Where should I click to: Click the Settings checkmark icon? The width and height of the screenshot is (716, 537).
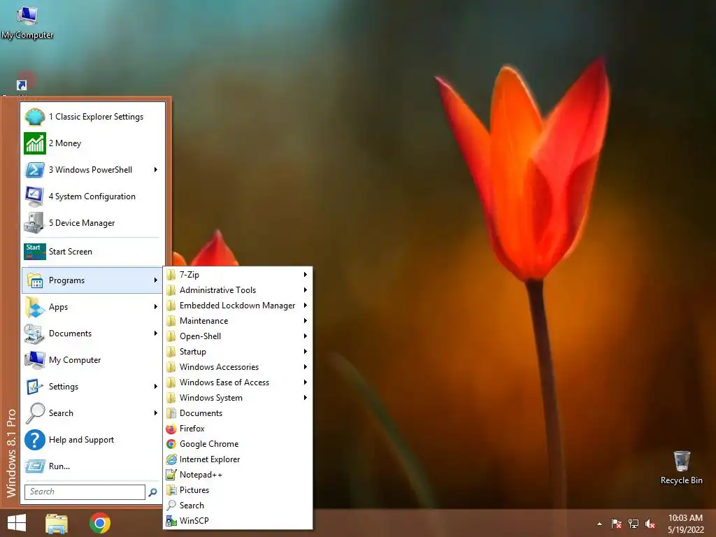35,386
